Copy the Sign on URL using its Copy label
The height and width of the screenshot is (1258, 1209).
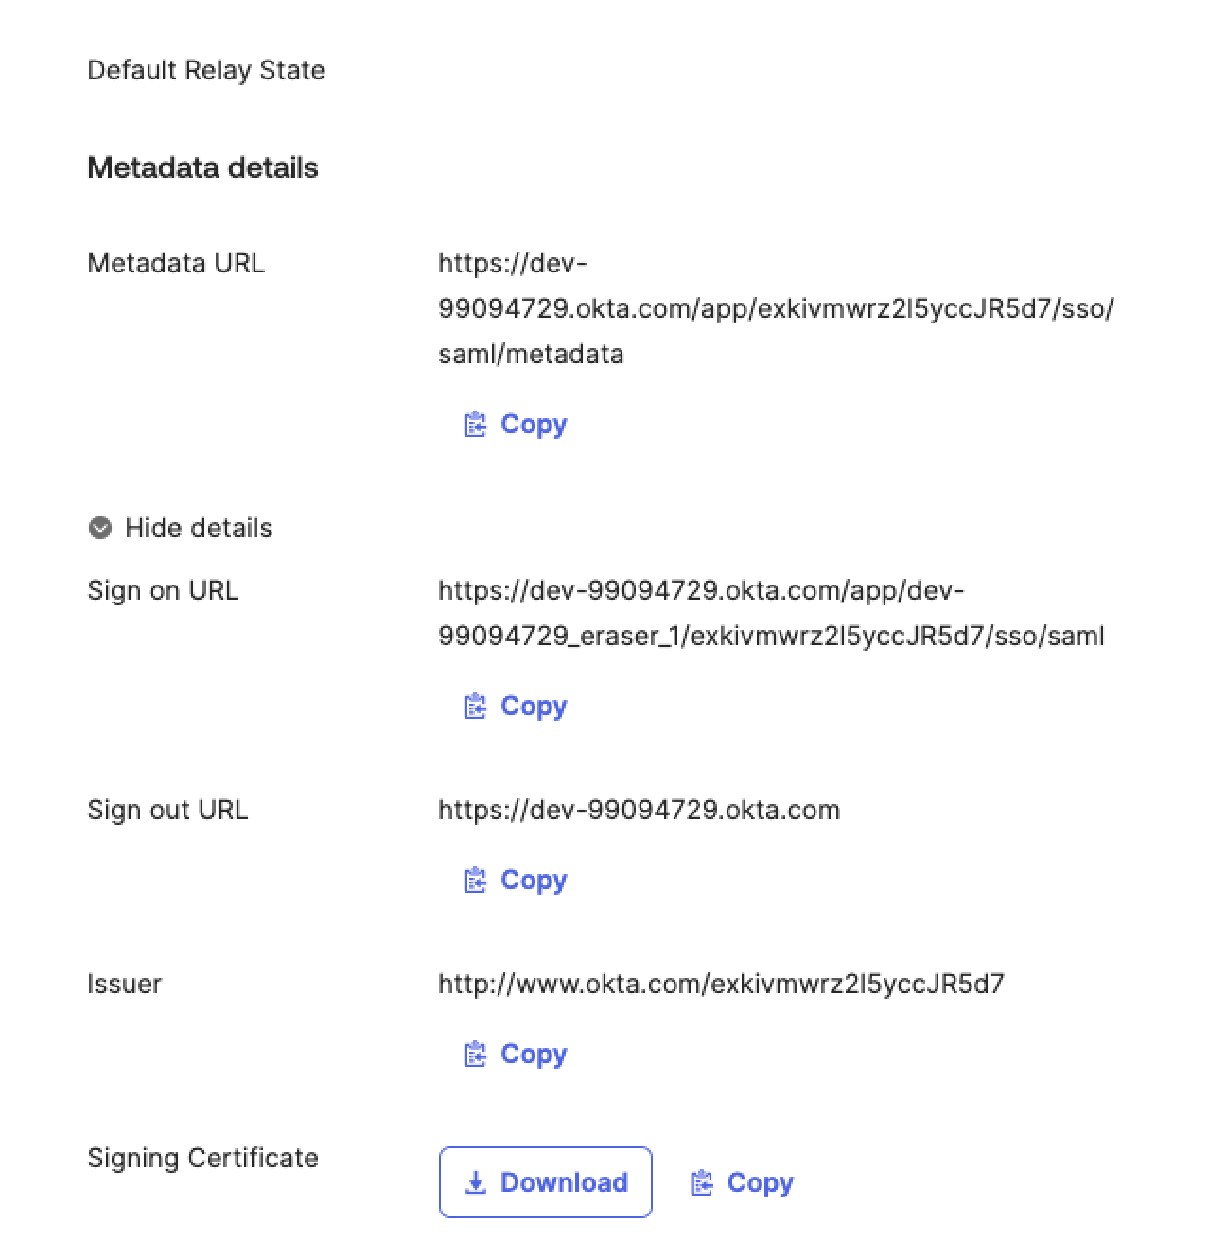pyautogui.click(x=534, y=706)
